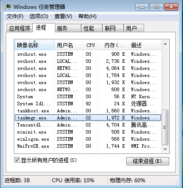Image resolution: width=183 pixels, height=188 pixels.
Task: Select svchost.exe using 1,784 K memory
Action: (x=88, y=75)
